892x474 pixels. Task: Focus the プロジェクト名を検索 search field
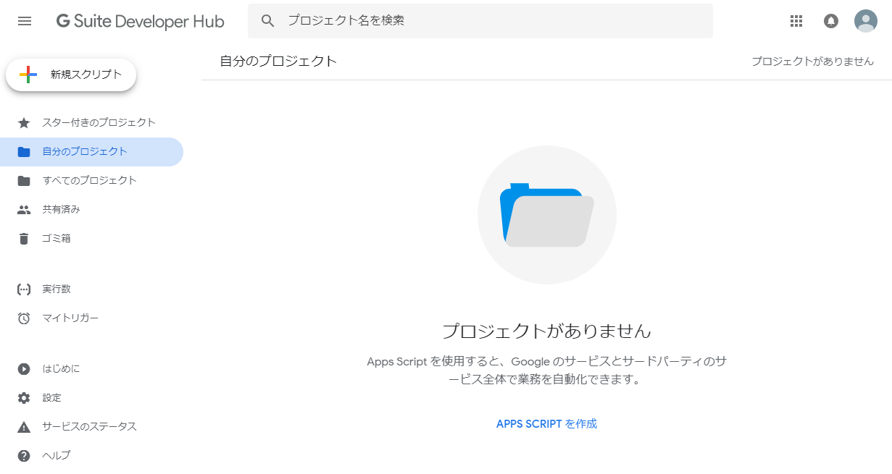(x=480, y=21)
